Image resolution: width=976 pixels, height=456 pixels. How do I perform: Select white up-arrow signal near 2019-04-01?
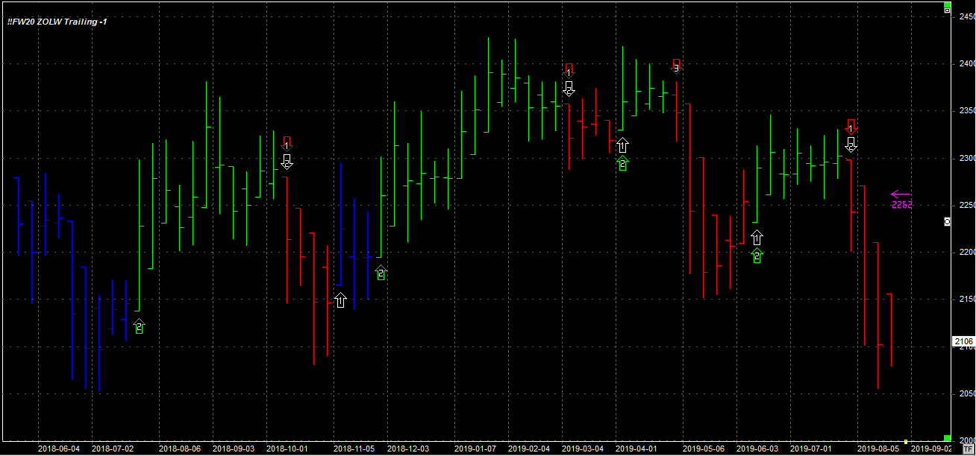point(622,145)
